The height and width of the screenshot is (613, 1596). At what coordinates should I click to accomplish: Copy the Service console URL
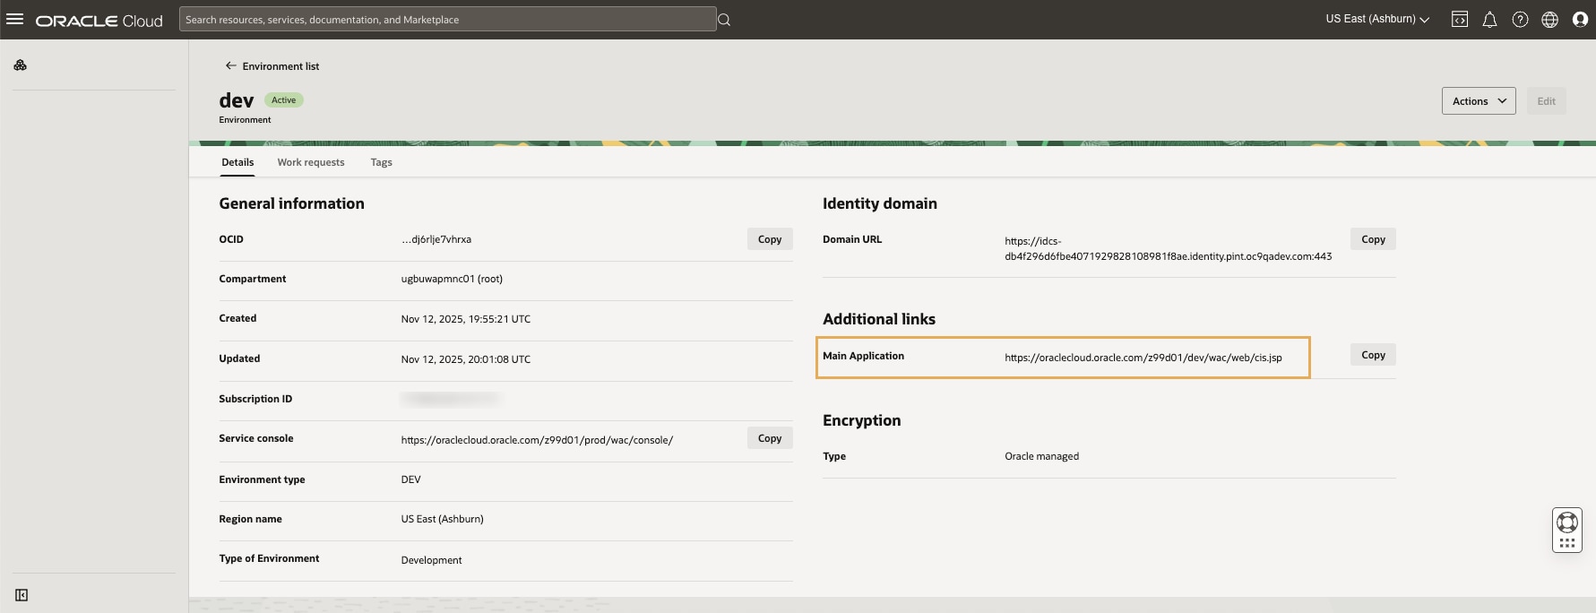point(770,438)
